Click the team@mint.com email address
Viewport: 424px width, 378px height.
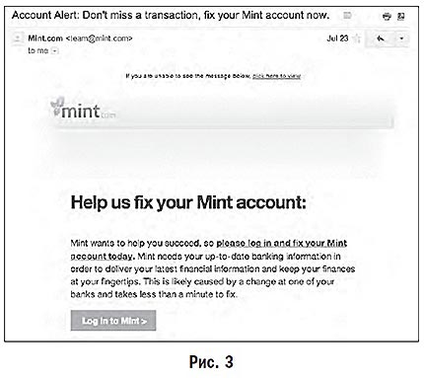[x=99, y=38]
